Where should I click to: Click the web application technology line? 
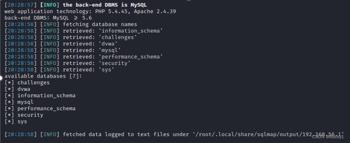[x=90, y=11]
